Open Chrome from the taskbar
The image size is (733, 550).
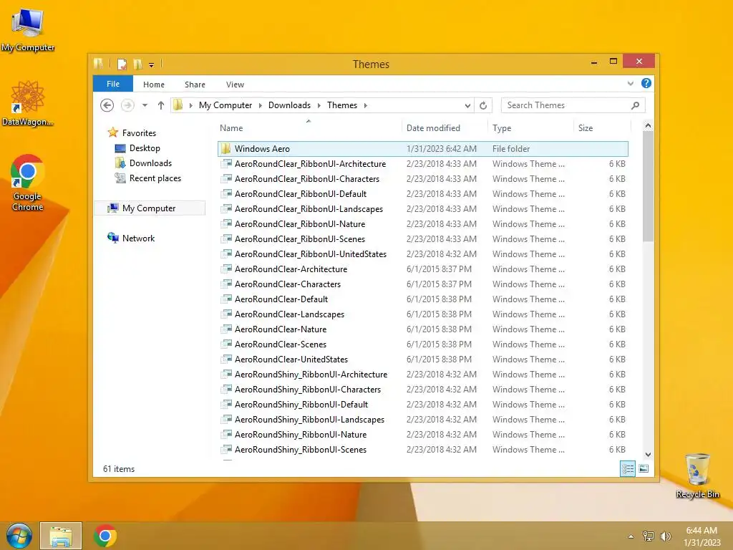[x=105, y=536]
